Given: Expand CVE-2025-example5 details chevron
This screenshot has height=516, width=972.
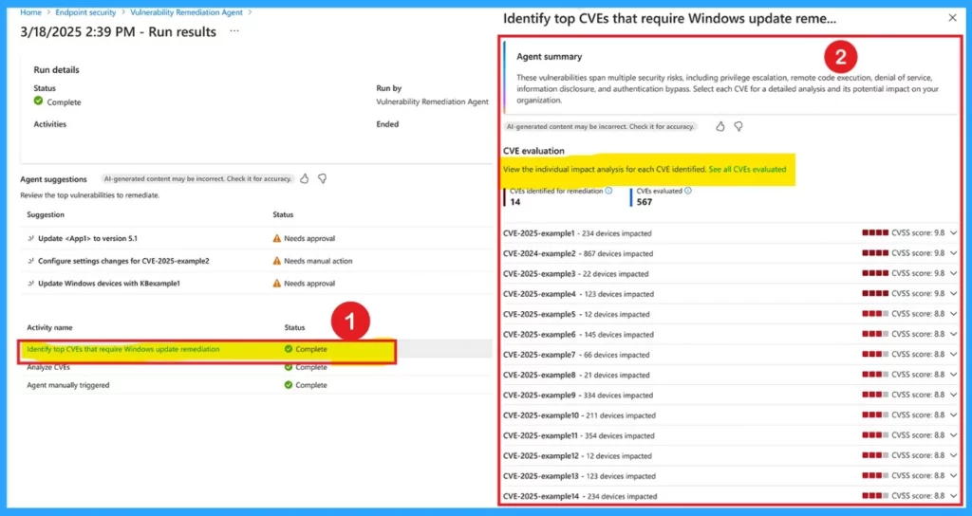Looking at the screenshot, I should 953,313.
